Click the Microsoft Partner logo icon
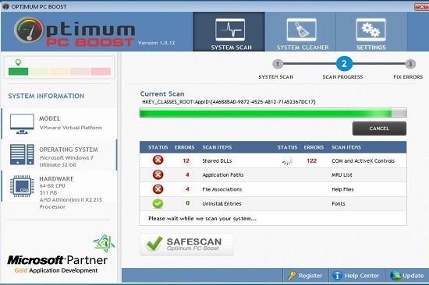The width and height of the screenshot is (429, 285). 105,243
